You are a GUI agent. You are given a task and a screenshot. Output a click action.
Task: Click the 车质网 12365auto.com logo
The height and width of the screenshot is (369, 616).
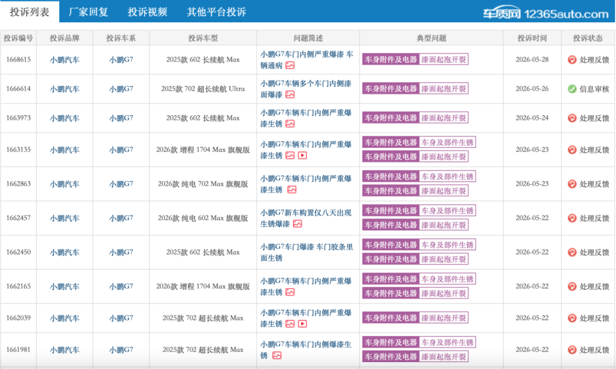pos(545,13)
